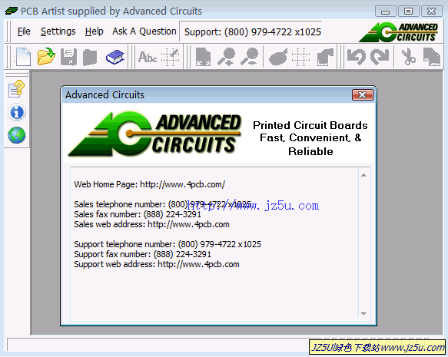Maximize the PCB Artist window

point(408,12)
